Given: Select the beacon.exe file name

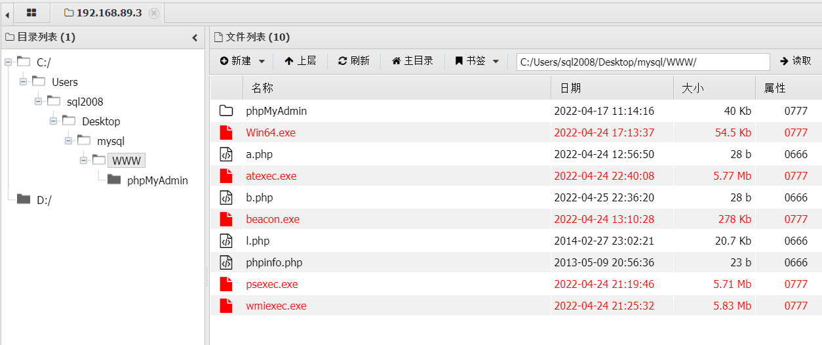Looking at the screenshot, I should [x=273, y=219].
